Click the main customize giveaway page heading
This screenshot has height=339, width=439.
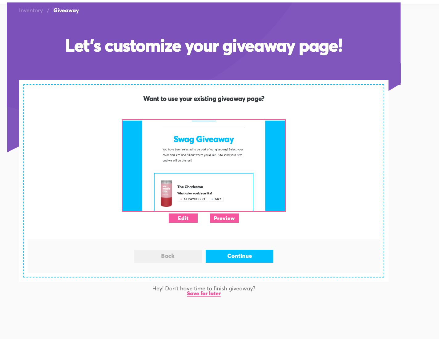pos(203,46)
